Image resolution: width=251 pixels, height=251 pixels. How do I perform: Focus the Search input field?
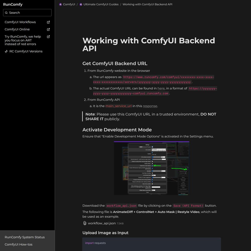[x=27, y=13]
